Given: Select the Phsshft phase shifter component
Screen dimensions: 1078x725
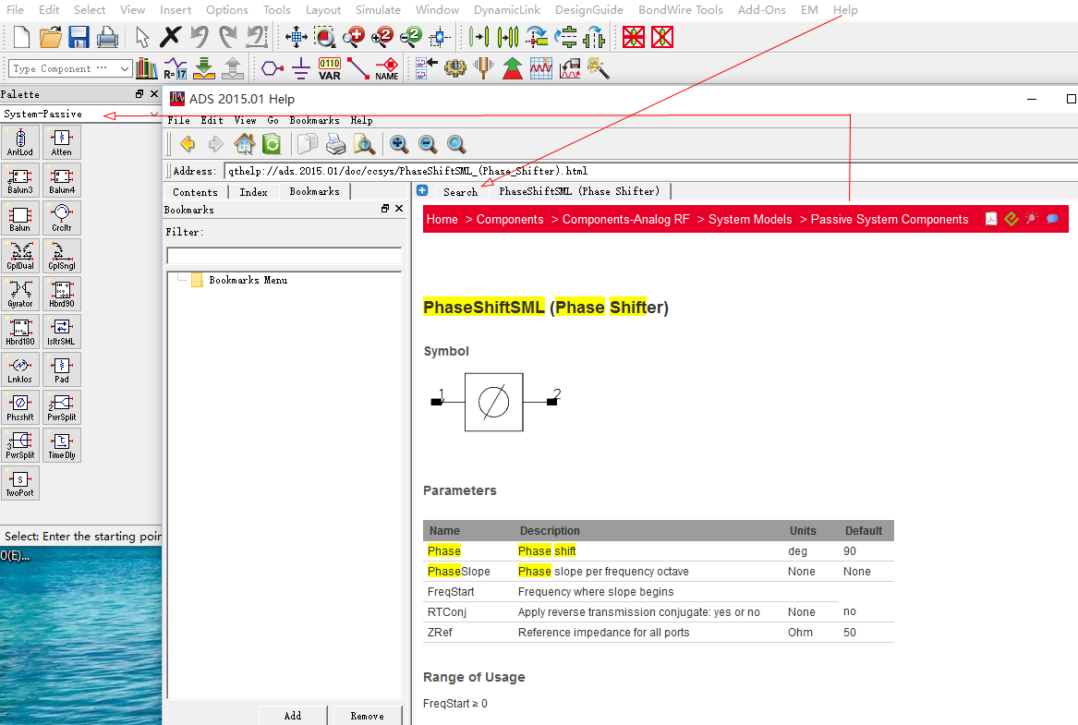Looking at the screenshot, I should click(20, 407).
